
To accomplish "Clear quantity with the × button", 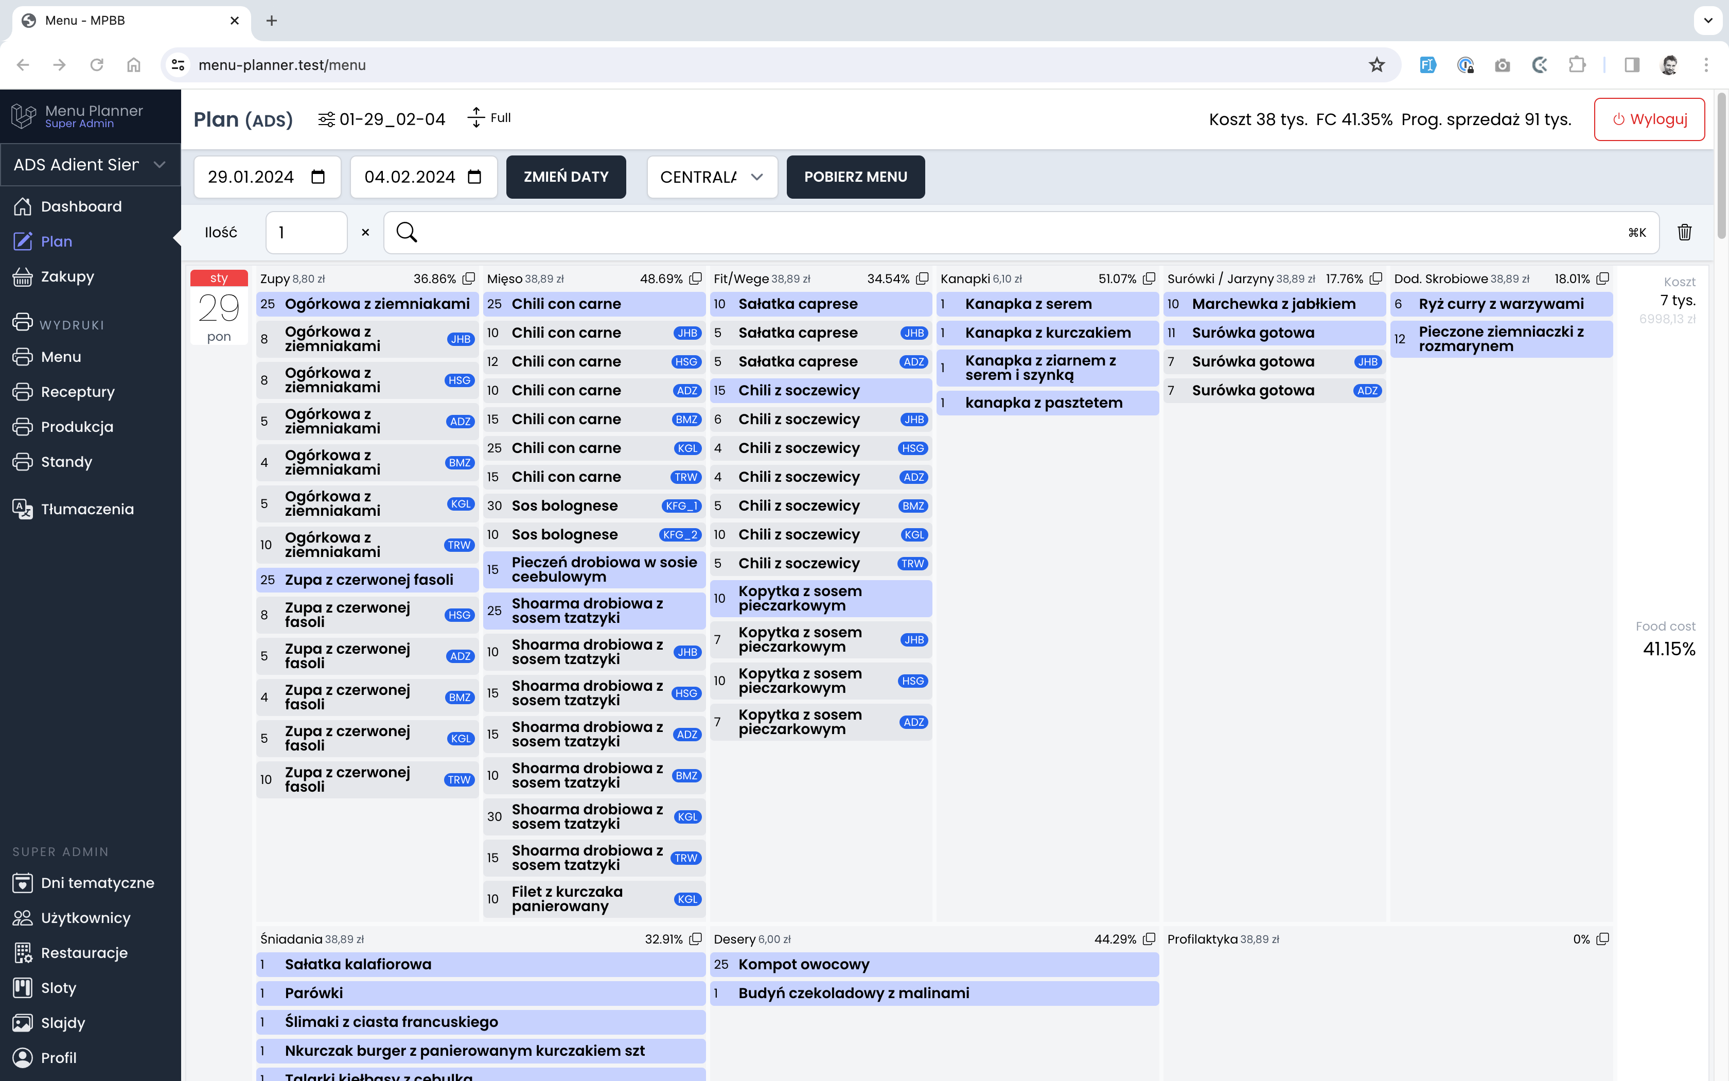I will click(365, 232).
